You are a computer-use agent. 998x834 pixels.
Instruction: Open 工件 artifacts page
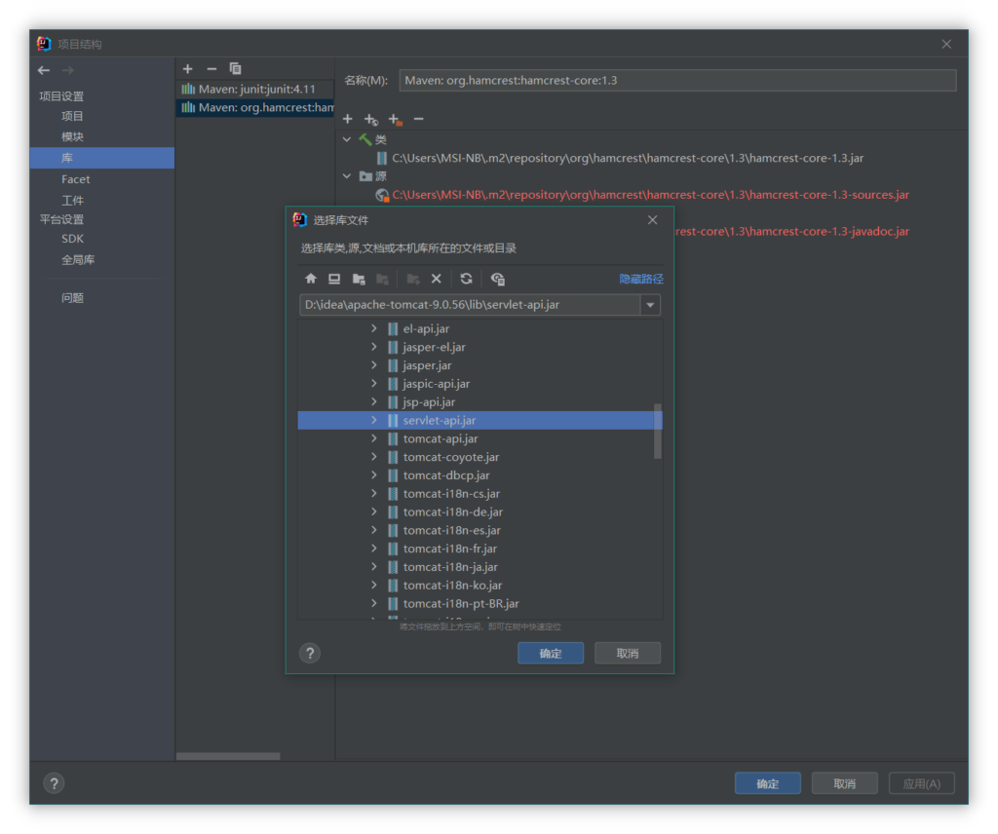72,201
